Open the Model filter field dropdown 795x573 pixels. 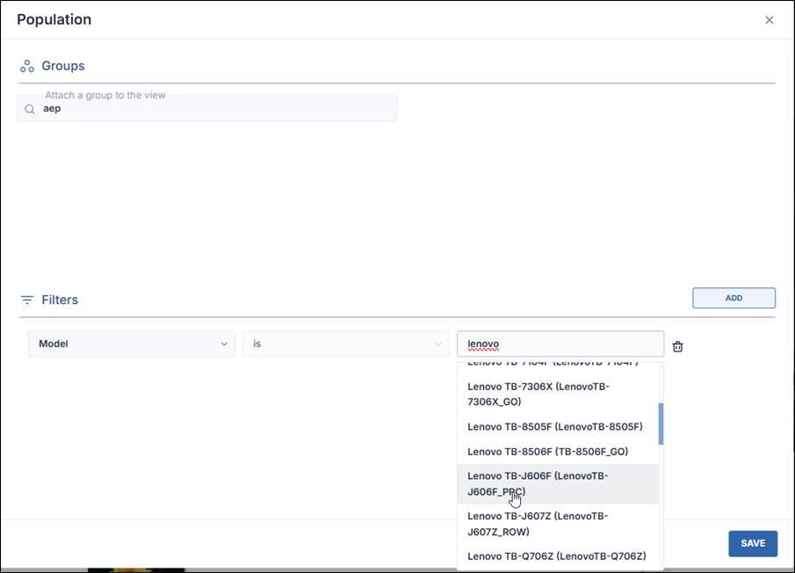pos(132,344)
